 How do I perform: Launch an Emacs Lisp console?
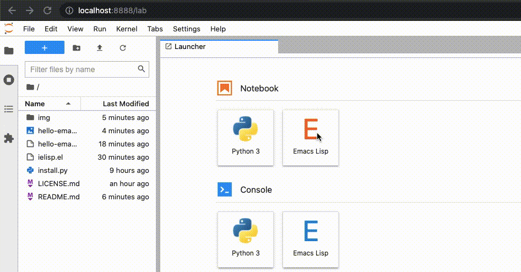[x=311, y=239]
